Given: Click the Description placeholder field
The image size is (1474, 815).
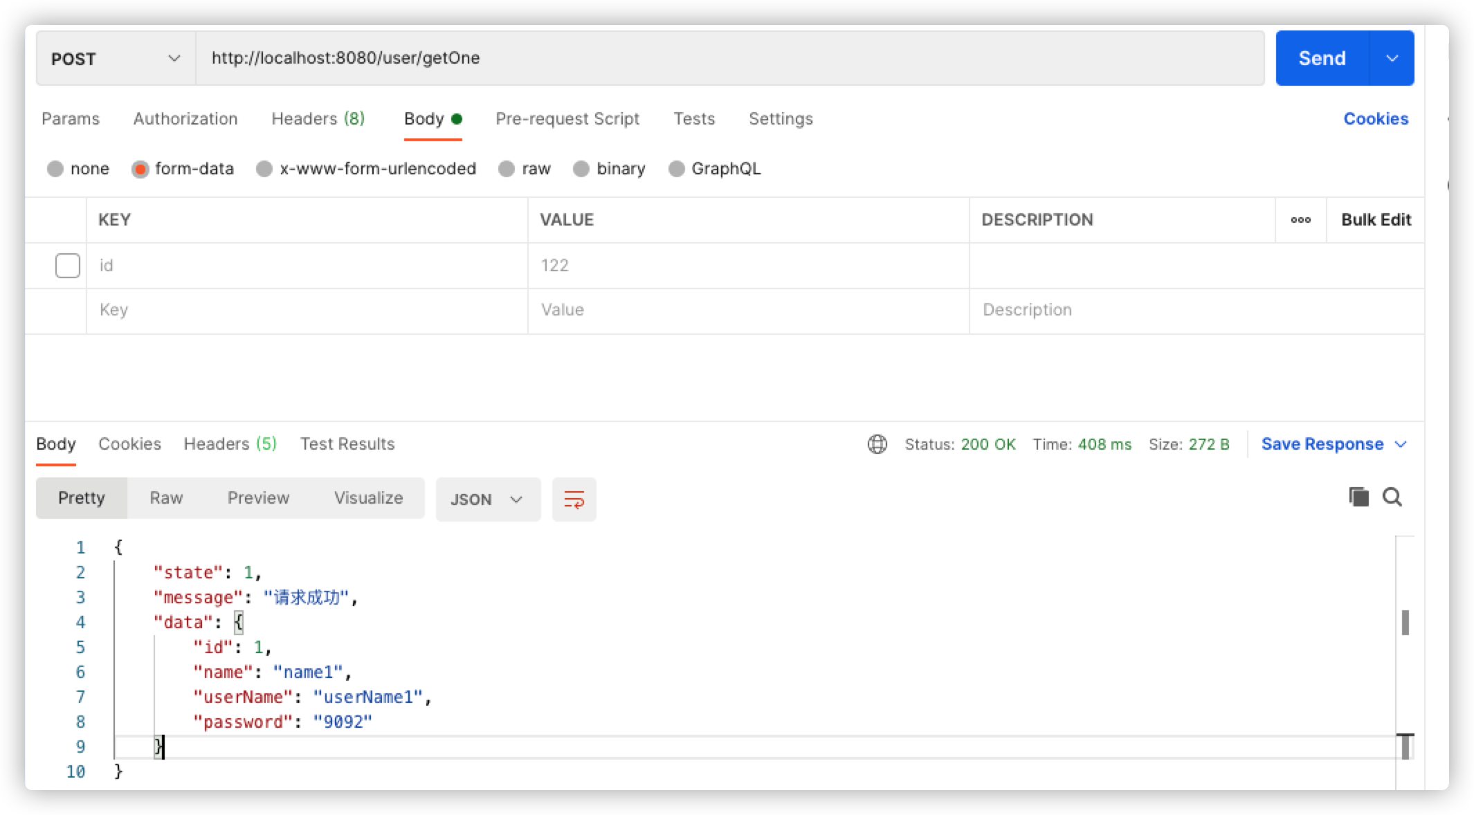Looking at the screenshot, I should click(1197, 311).
